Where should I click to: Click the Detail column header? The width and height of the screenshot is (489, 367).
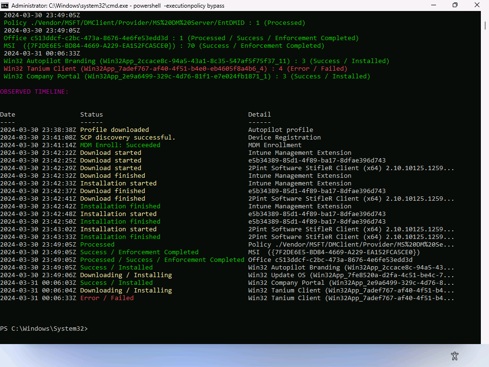click(x=259, y=114)
